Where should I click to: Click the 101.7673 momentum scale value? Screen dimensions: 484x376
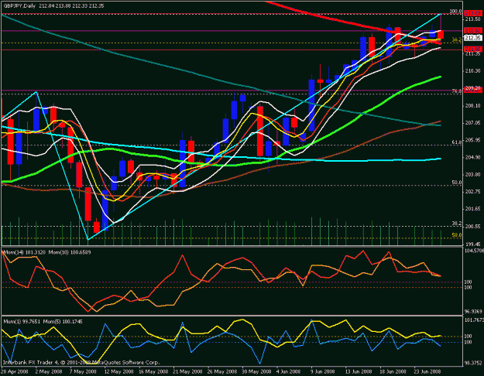click(474, 320)
